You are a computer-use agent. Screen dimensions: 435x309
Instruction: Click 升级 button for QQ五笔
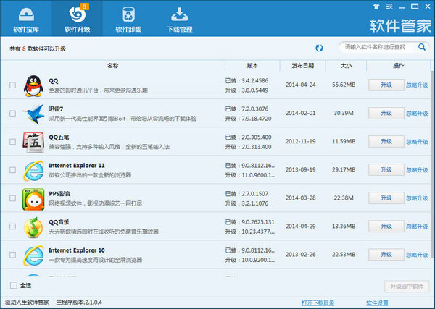pos(386,142)
